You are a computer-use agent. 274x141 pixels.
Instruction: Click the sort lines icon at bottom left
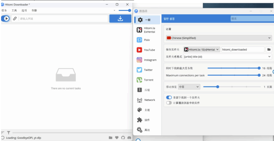click(2, 132)
